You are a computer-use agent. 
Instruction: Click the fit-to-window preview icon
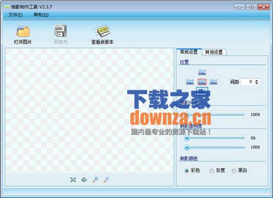[73, 180]
